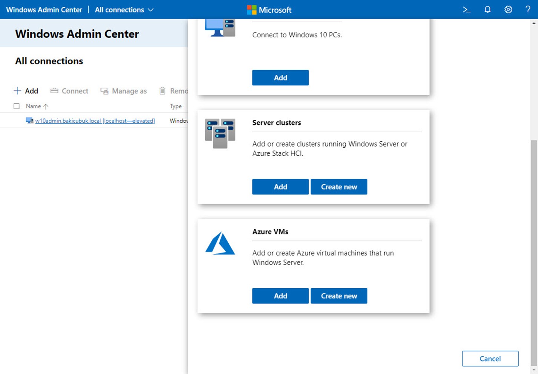Click the Microsoft logo

tap(269, 10)
